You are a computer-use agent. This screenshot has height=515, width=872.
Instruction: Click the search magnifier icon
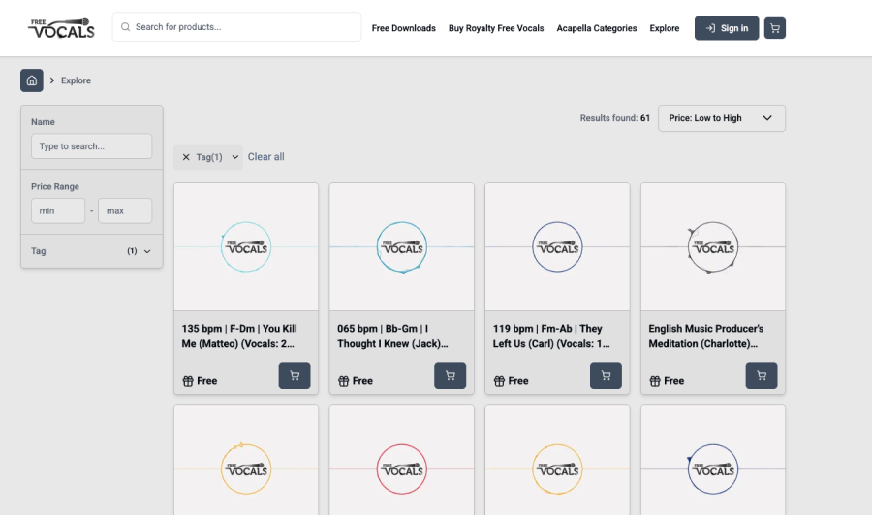coord(126,27)
